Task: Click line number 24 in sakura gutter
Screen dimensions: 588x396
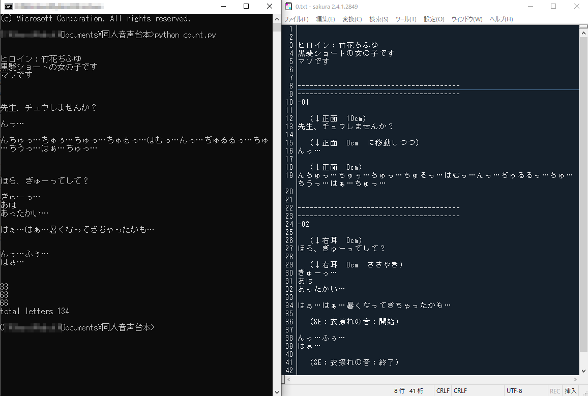Action: click(289, 224)
